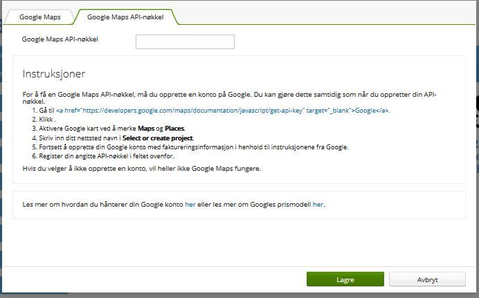
Task: Click step 5 'Fortsett å opprette din Google konto' text
Action: (193, 147)
